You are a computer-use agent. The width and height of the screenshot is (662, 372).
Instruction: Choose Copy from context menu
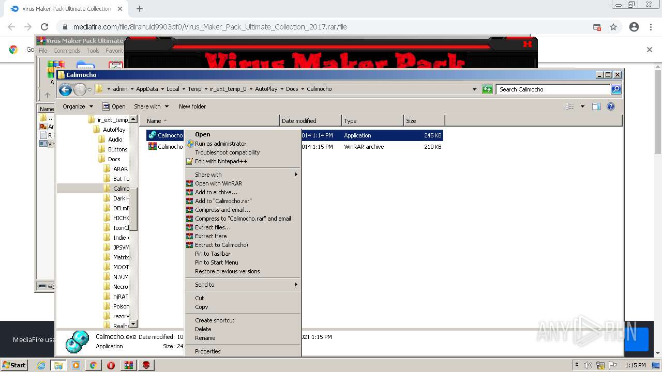(202, 307)
